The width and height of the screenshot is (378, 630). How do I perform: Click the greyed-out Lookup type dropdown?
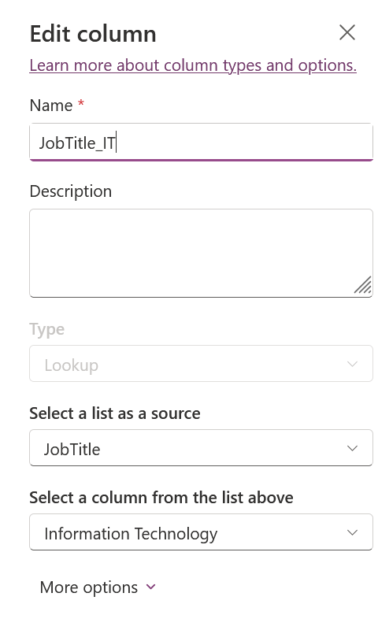(x=202, y=364)
